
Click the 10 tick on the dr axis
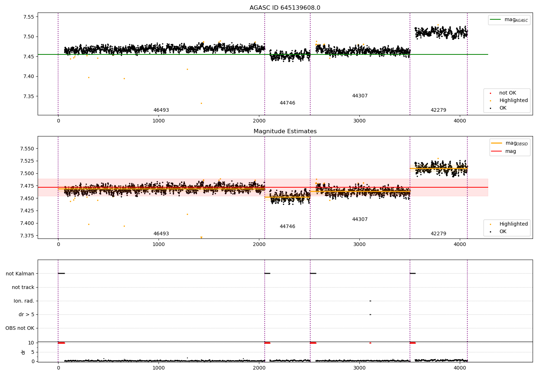(x=31, y=343)
